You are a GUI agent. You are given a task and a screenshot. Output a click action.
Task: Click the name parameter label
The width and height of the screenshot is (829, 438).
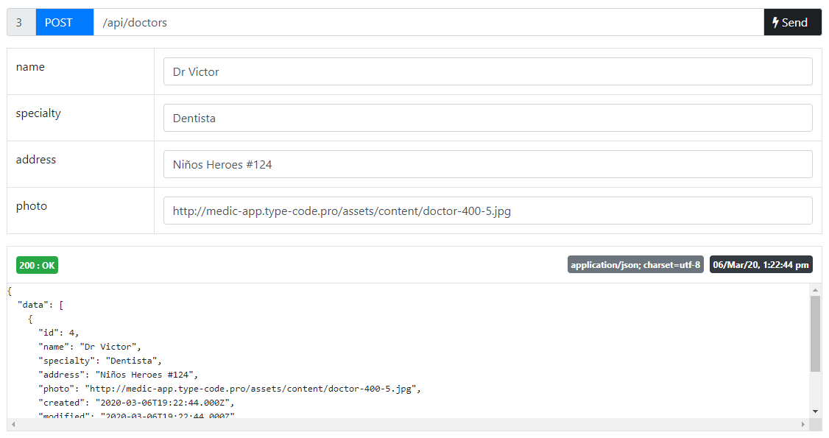click(30, 66)
